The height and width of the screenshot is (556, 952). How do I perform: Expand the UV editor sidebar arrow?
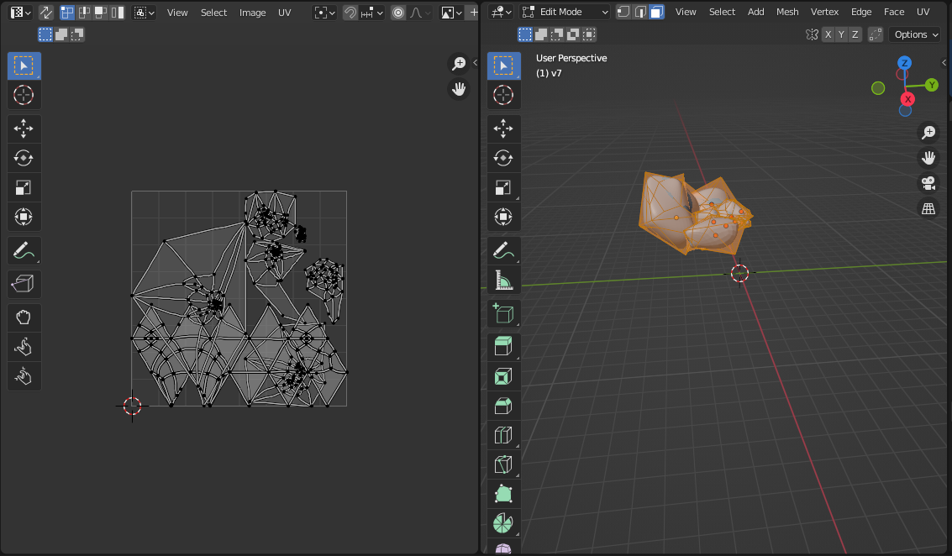[475, 62]
